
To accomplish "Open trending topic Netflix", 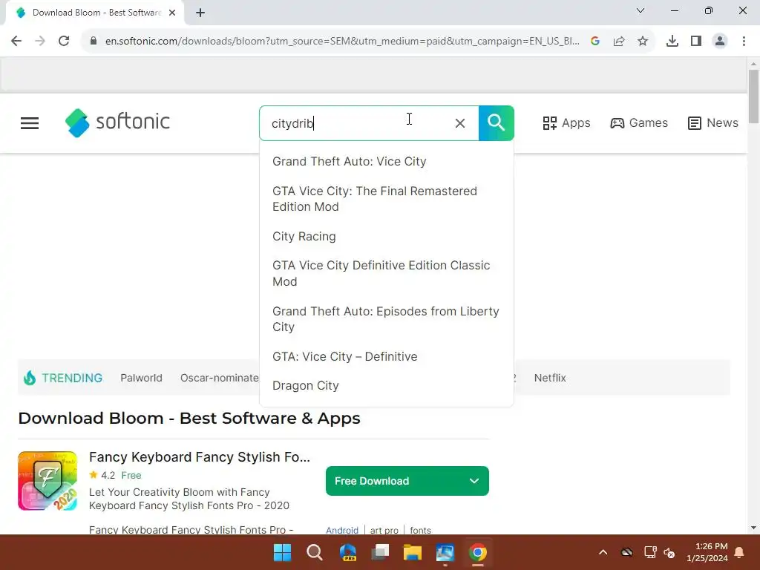I will 550,378.
